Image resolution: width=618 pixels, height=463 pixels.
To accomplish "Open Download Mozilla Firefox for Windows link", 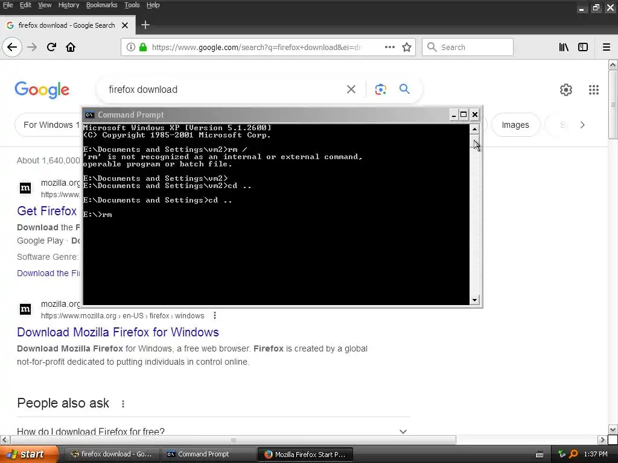I will pyautogui.click(x=118, y=332).
